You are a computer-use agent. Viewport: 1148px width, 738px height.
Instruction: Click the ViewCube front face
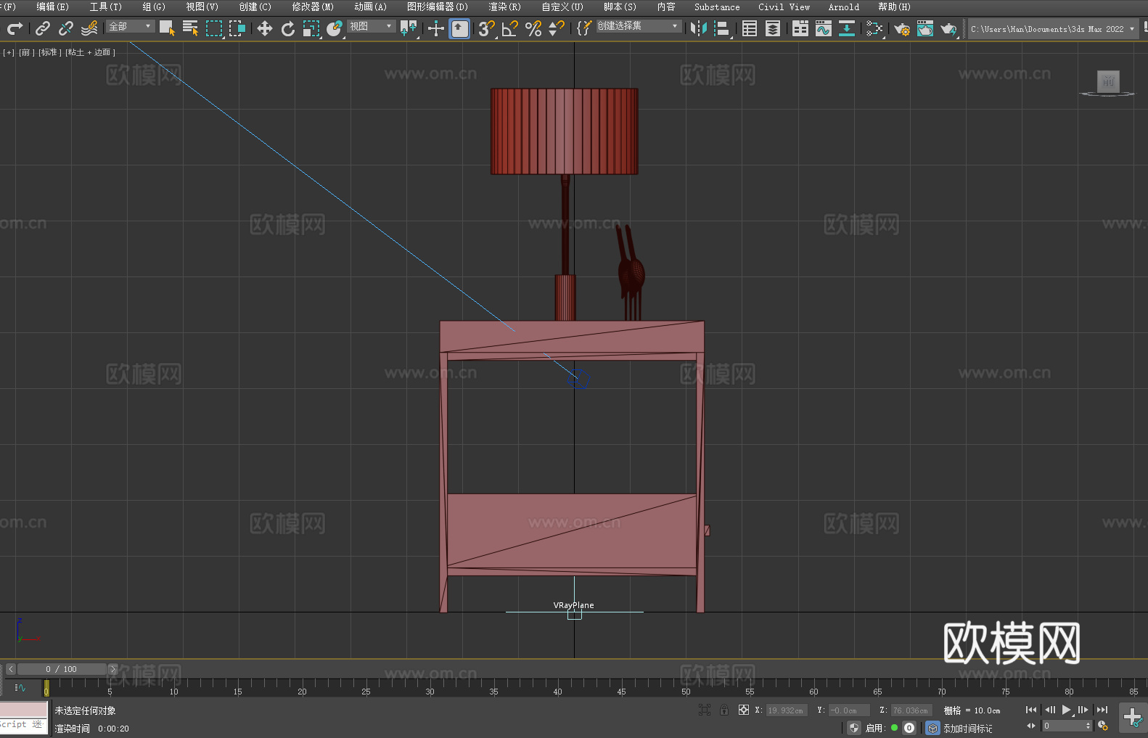1108,81
